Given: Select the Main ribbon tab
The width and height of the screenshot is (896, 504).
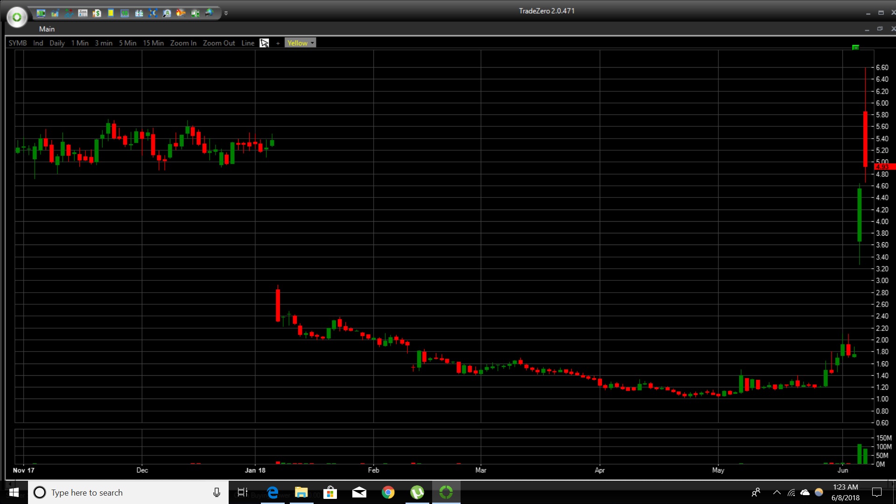Looking at the screenshot, I should 47,29.
